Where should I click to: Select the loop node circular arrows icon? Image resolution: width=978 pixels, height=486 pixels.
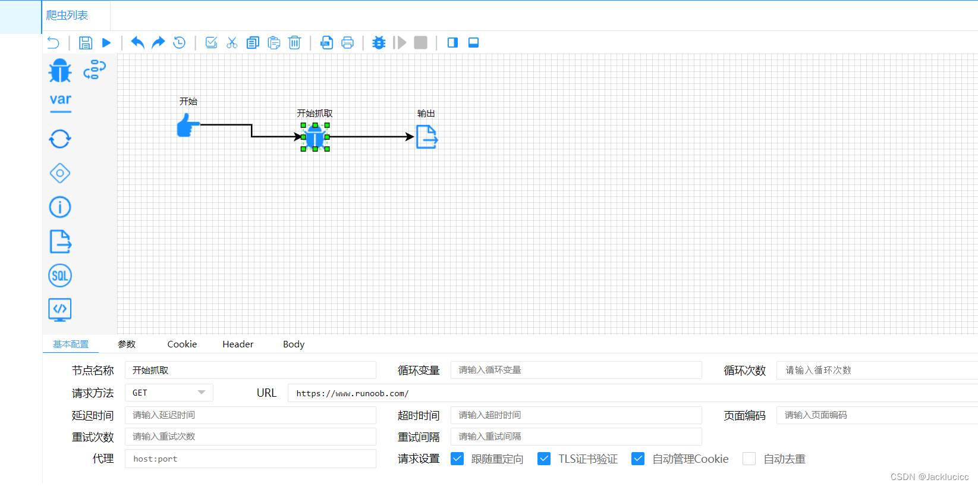click(x=60, y=139)
